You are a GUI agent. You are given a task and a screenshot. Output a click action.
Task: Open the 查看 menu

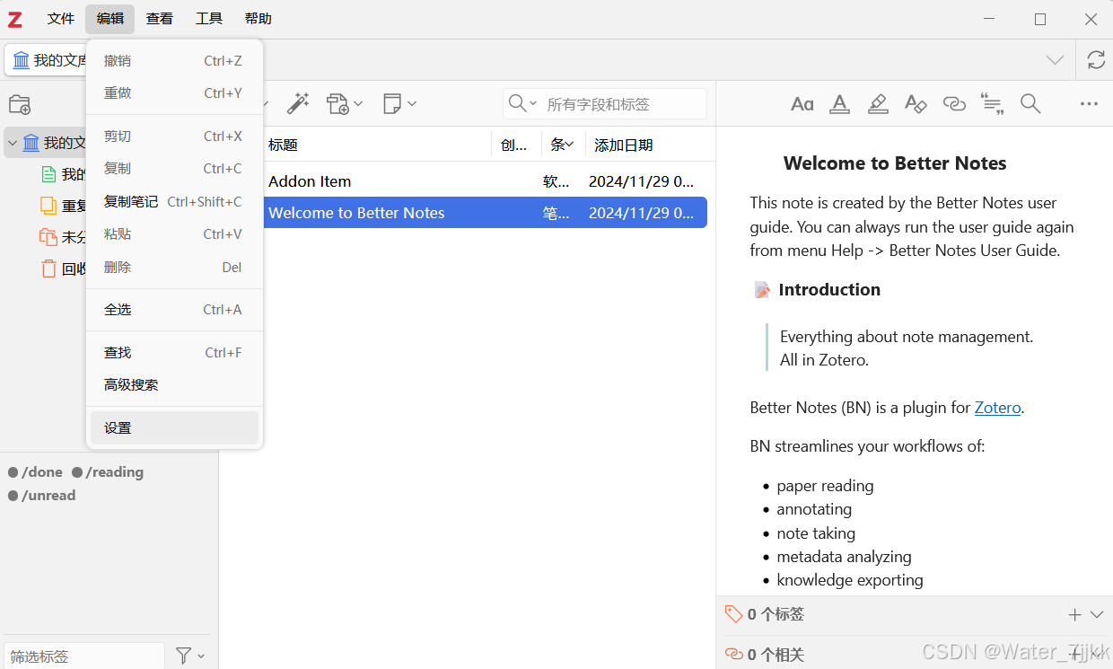point(160,19)
